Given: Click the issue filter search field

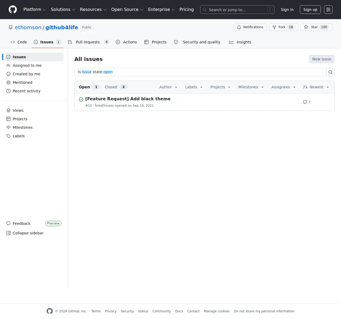Looking at the screenshot, I should click(x=200, y=72).
